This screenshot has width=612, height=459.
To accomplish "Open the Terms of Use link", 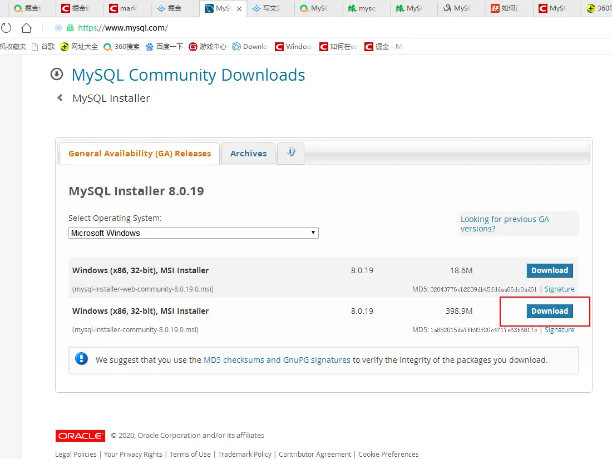I will 190,455.
